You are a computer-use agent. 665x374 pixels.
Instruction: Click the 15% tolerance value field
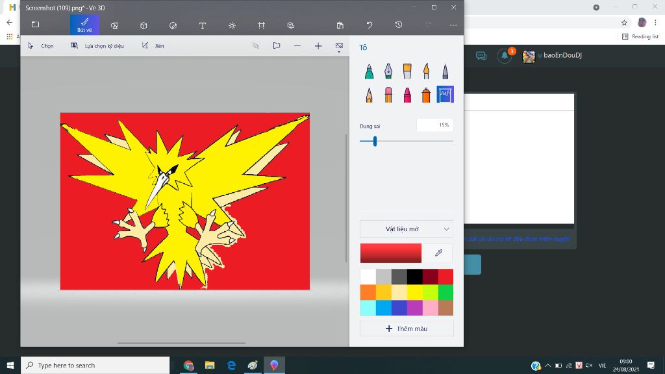[x=434, y=125]
